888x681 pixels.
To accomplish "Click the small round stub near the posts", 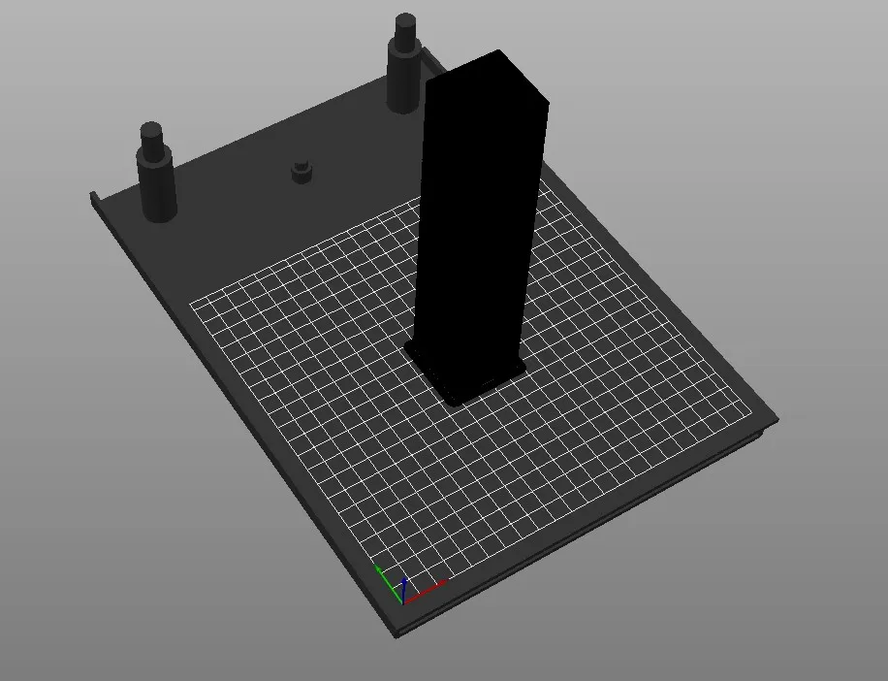I will [301, 173].
